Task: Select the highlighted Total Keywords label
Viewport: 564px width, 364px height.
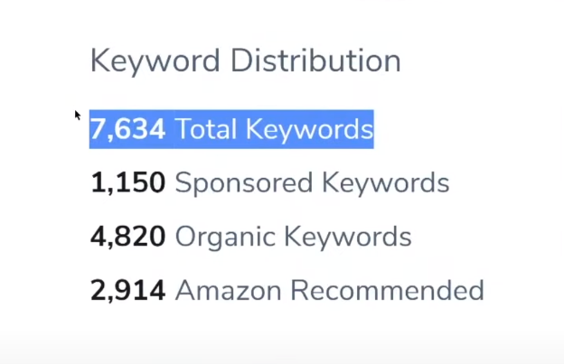Action: (273, 129)
